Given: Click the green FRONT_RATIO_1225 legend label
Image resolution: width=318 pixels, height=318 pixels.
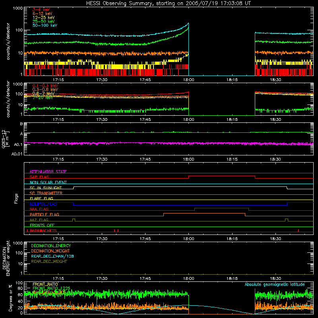Looking at the screenshot, I should (51, 288).
